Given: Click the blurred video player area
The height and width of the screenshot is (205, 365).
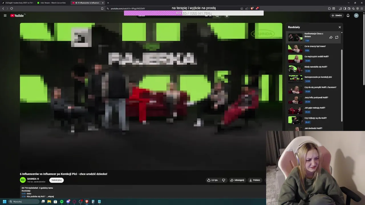Looking at the screenshot, I should point(151,96).
